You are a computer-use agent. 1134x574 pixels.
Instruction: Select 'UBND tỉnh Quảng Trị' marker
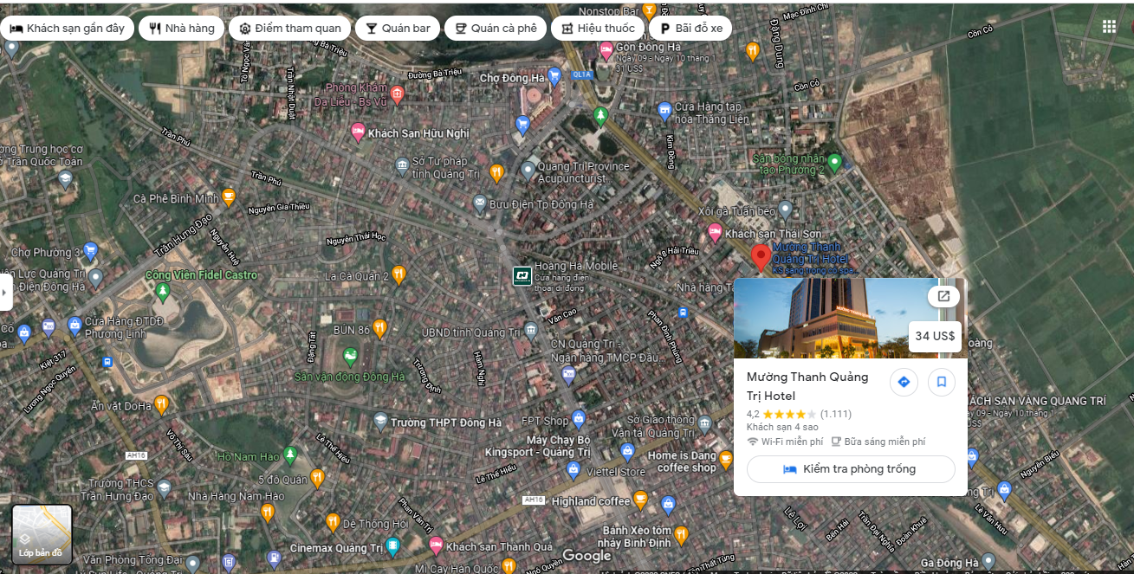529,331
